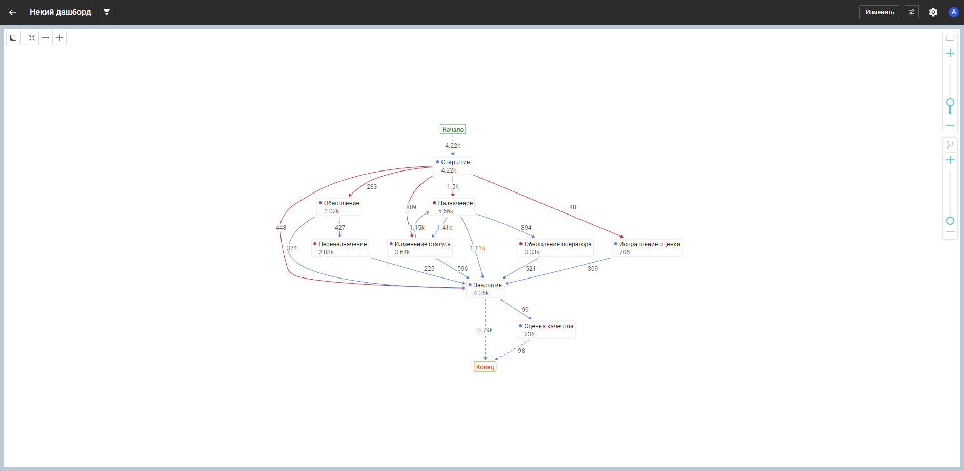This screenshot has width=964, height=471.
Task: Open the user avatar A
Action: click(954, 12)
